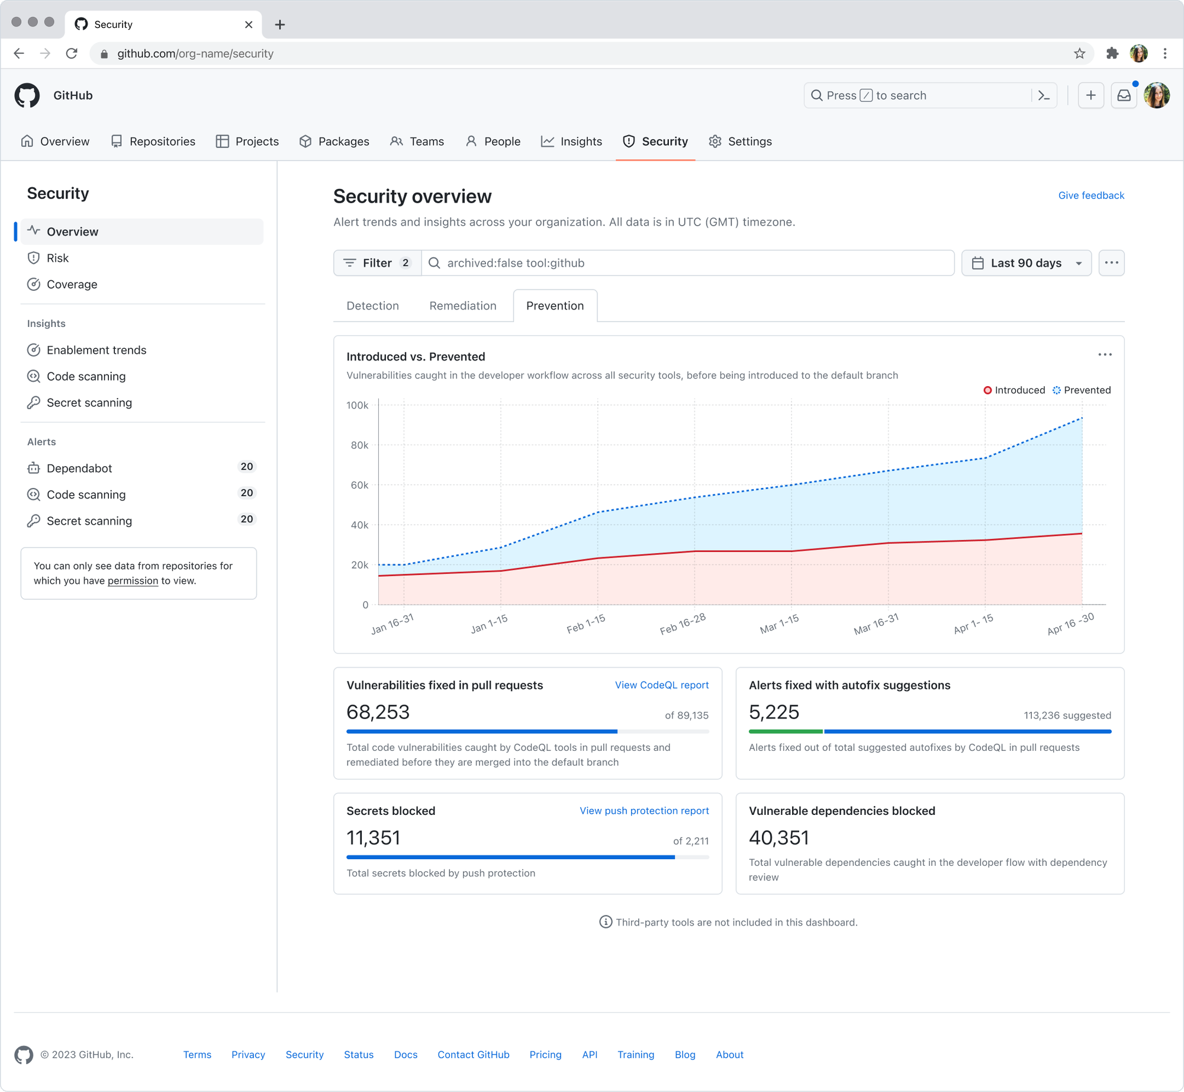
Task: Bookmark page with the star icon
Action: coord(1079,53)
